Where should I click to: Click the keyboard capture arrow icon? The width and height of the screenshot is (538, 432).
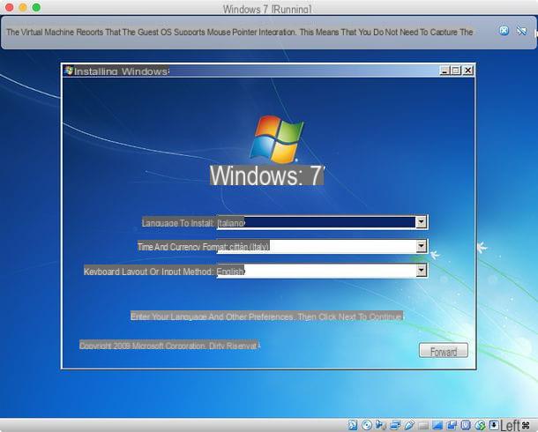click(494, 425)
